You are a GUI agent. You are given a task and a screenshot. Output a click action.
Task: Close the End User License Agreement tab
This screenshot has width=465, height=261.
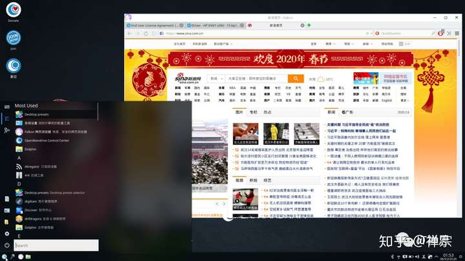(x=181, y=25)
